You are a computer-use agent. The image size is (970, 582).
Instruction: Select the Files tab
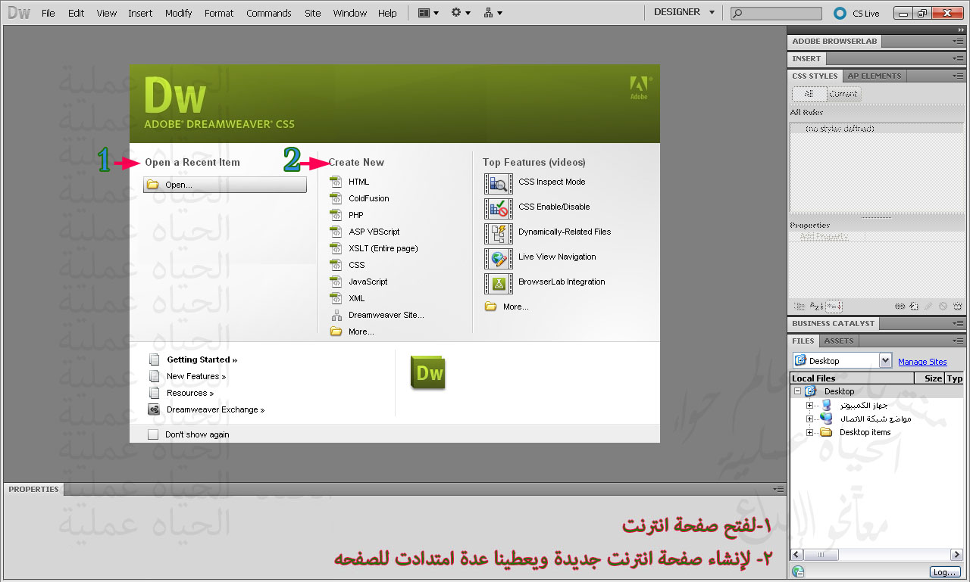pos(803,341)
